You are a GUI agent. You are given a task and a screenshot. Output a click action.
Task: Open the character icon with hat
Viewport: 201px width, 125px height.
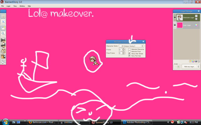(x=3, y=46)
